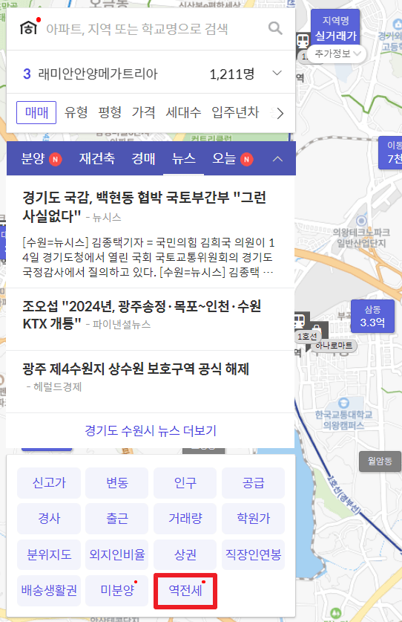Click the 미분양 button
Screen dimensions: 402x622
pos(117,590)
